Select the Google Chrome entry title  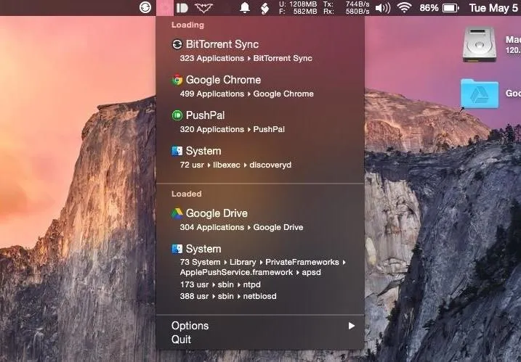223,80
